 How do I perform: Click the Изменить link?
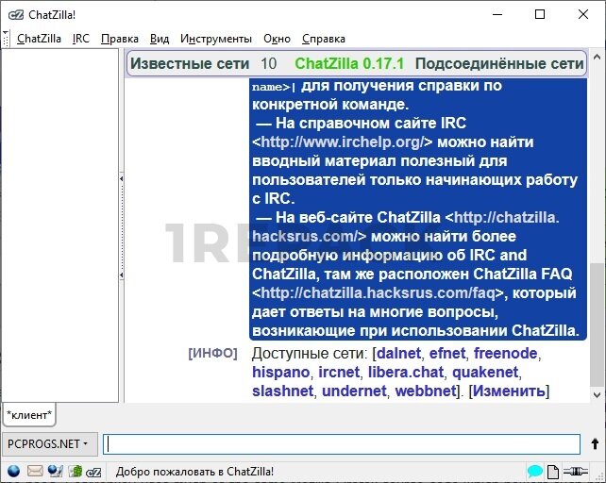tap(509, 391)
